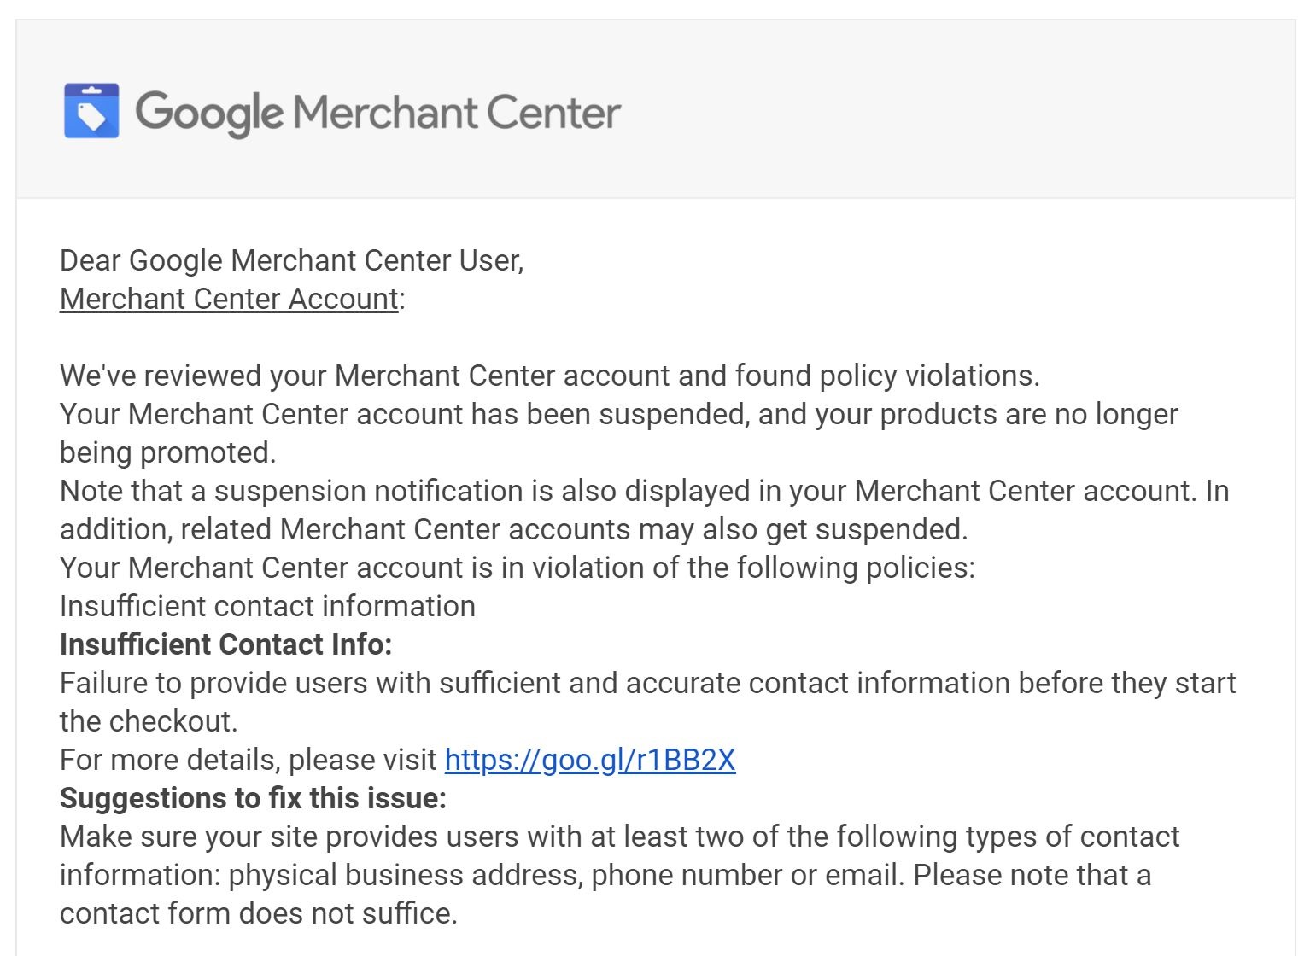Open the underlined Merchant Center Account link
The height and width of the screenshot is (956, 1310).
tap(229, 299)
